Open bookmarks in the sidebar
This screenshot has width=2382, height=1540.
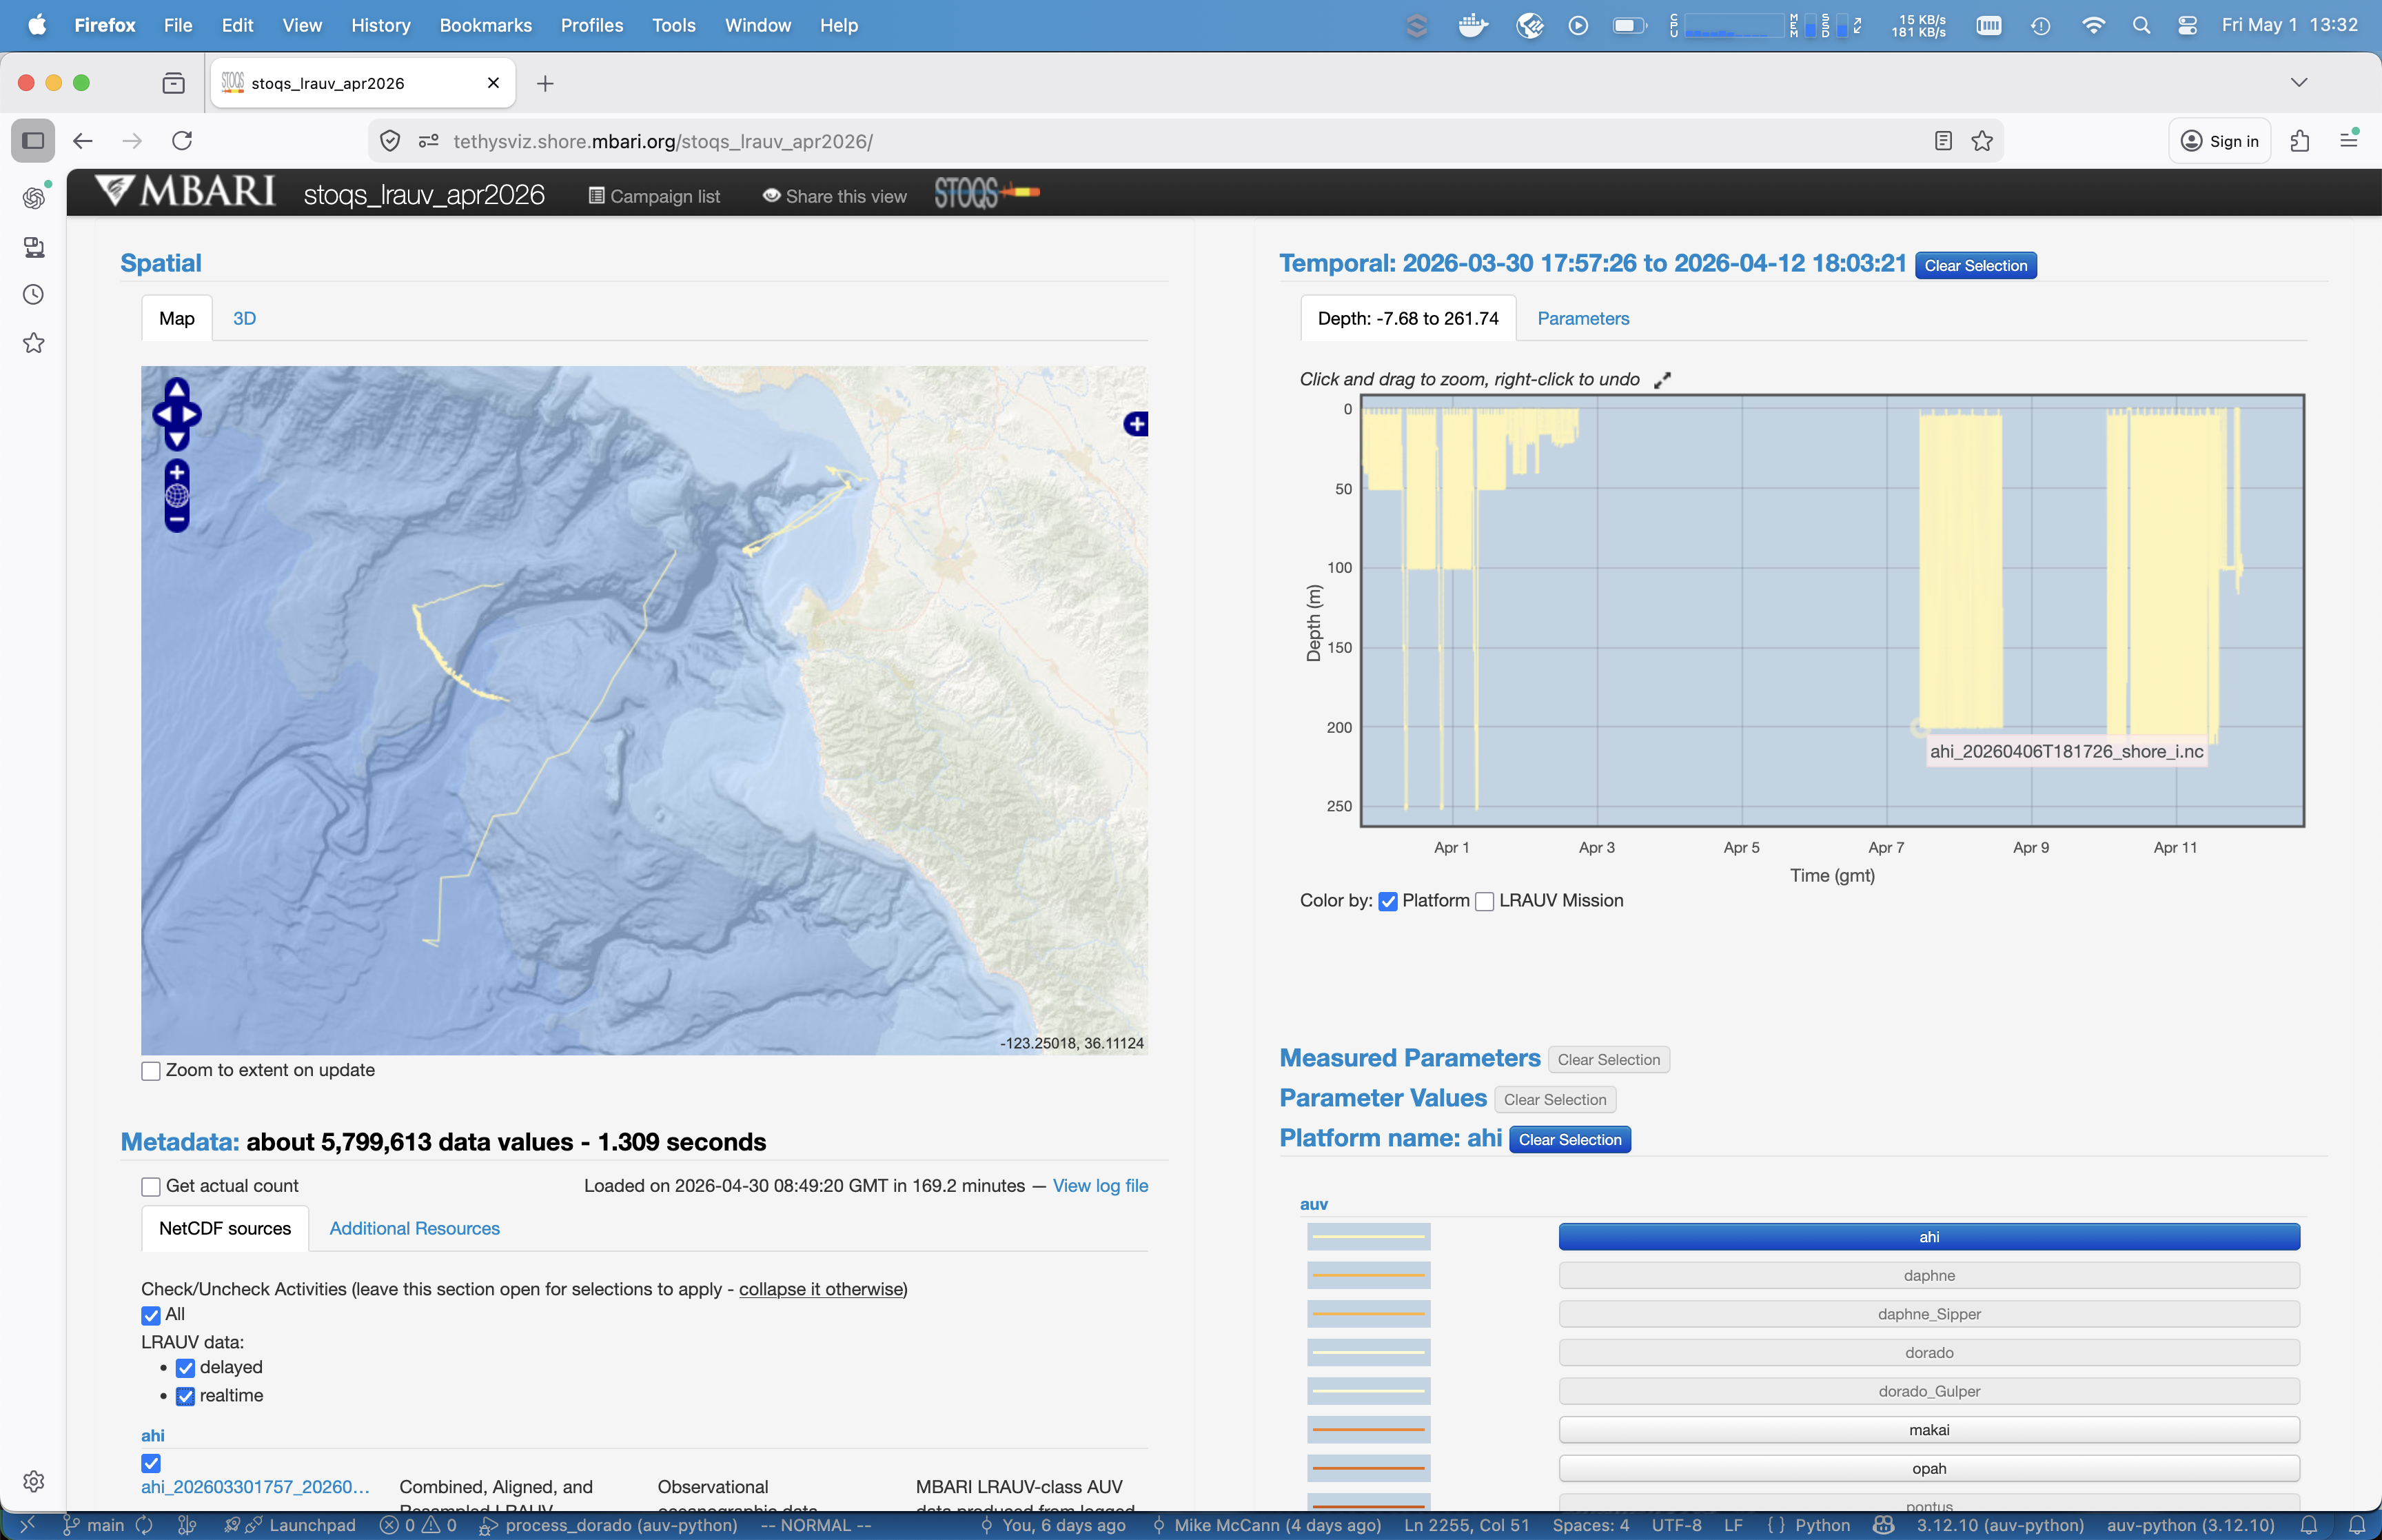pyautogui.click(x=33, y=343)
